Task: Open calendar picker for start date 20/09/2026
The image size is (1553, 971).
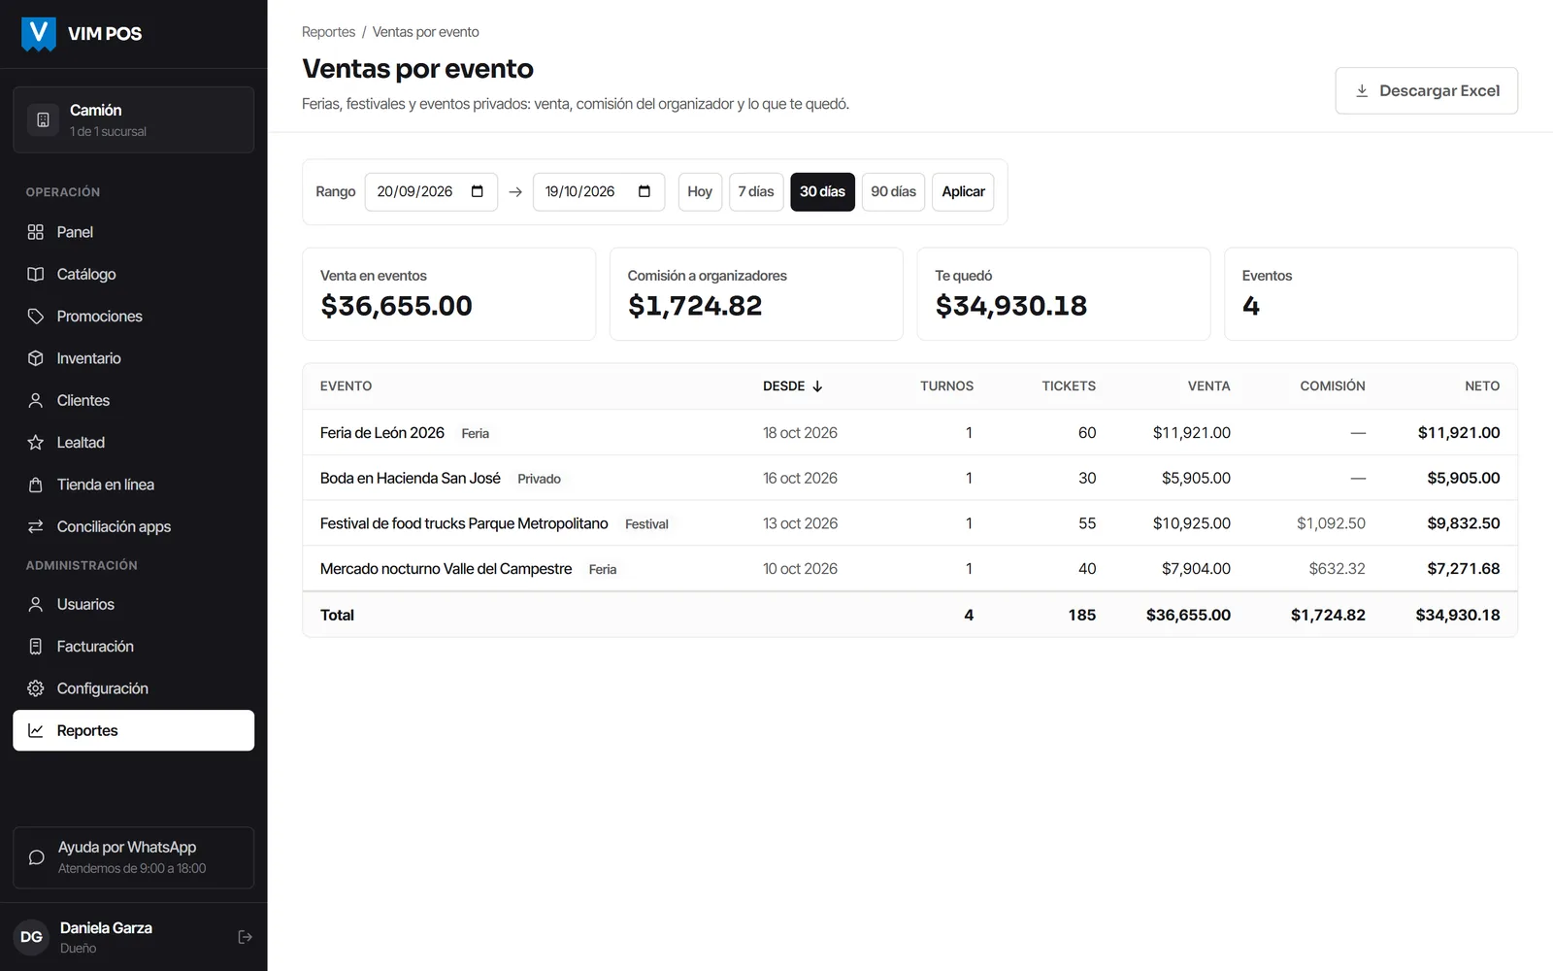Action: tap(478, 191)
